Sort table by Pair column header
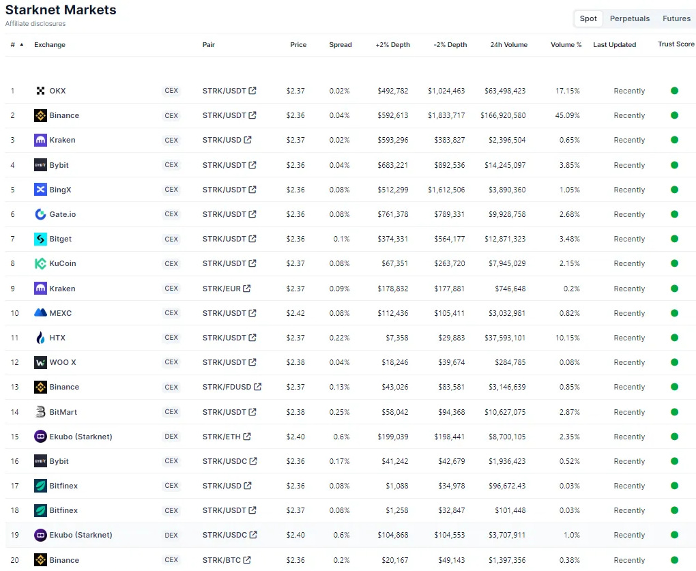Image resolution: width=696 pixels, height=571 pixels. (x=209, y=45)
